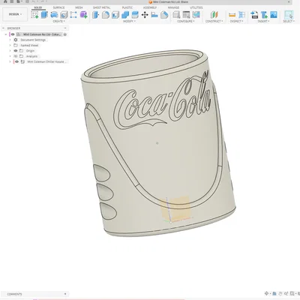
Task: Select the Document Settings browser item
Action: coord(33,40)
